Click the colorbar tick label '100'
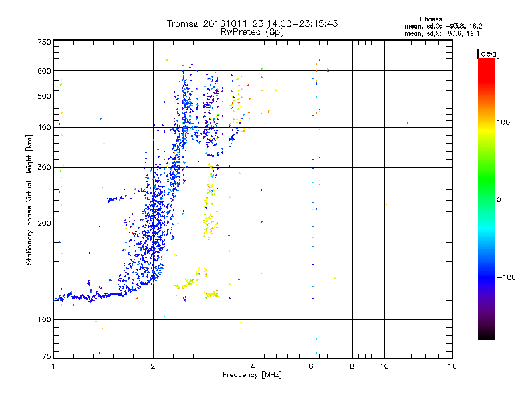 (x=503, y=122)
